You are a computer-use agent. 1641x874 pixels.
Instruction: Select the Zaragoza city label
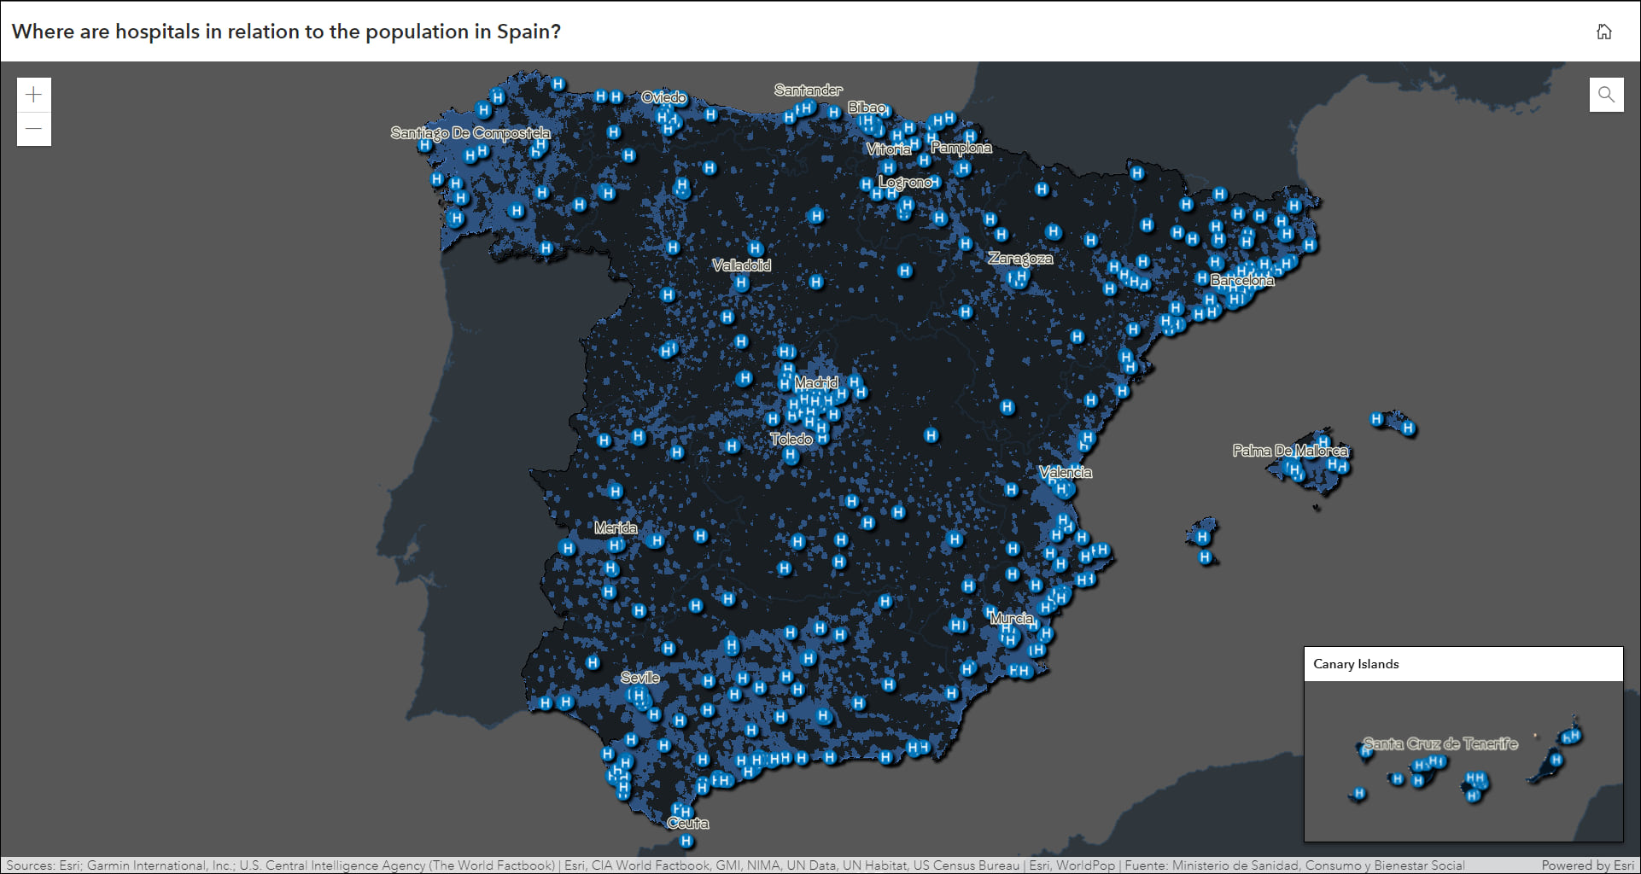coord(1021,257)
